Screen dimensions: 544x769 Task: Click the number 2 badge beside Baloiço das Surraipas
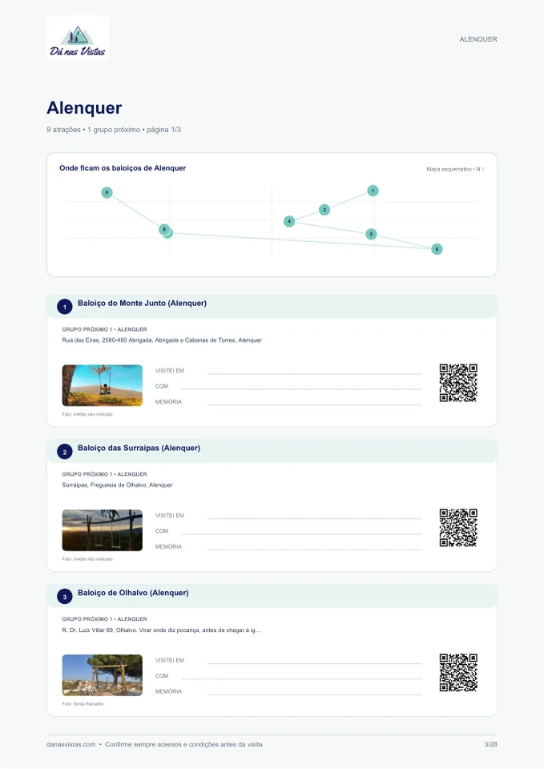click(x=65, y=452)
